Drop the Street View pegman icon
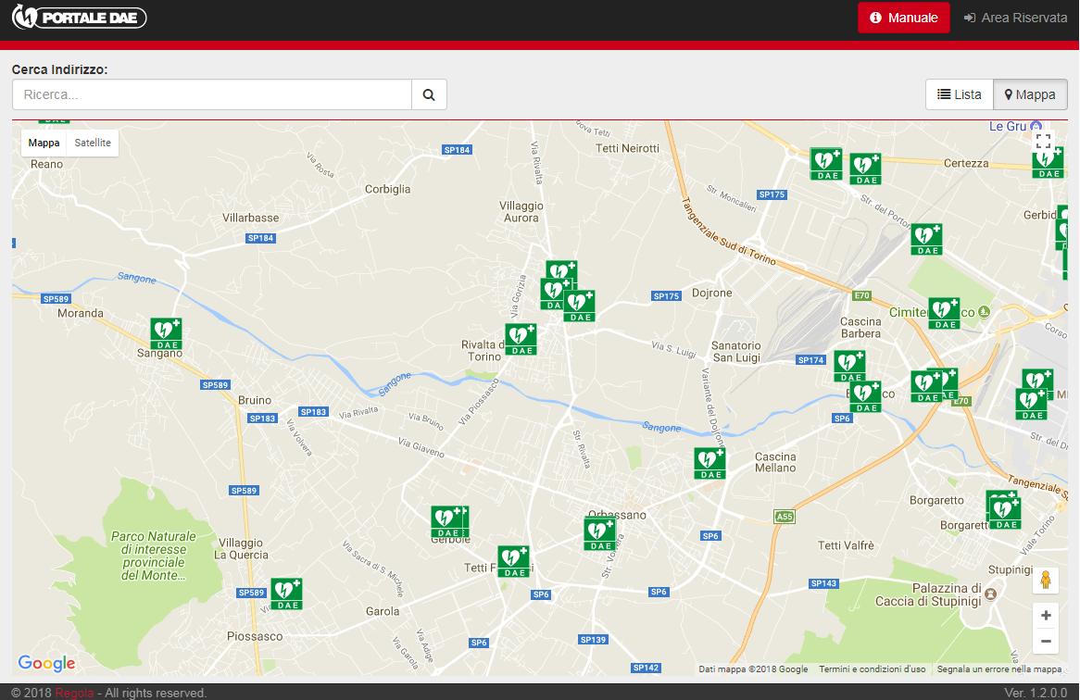The width and height of the screenshot is (1080, 700). click(1046, 580)
